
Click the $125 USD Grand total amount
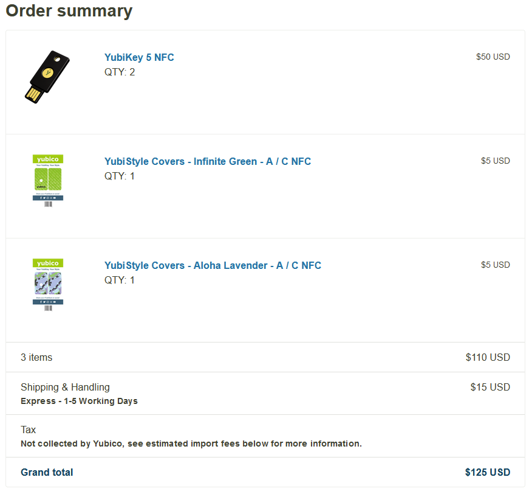pos(488,472)
